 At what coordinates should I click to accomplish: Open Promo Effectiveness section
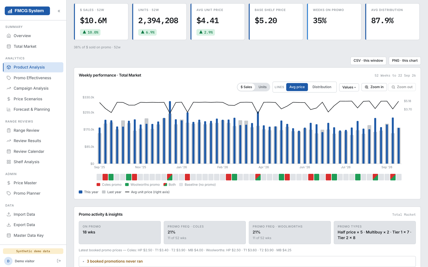pos(33,78)
